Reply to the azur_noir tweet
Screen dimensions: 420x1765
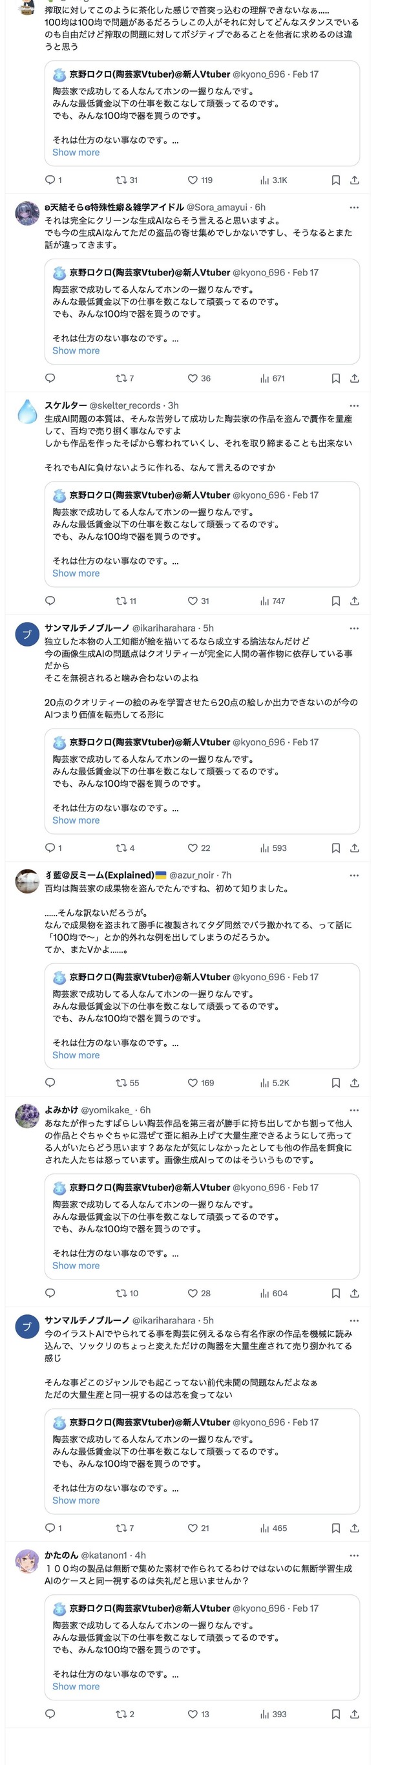pos(50,1082)
